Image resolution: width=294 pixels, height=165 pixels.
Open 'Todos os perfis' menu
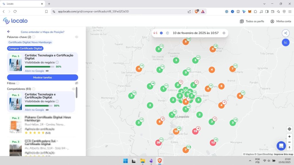click(x=252, y=21)
